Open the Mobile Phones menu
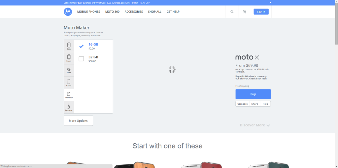338x168 pixels. (88, 12)
